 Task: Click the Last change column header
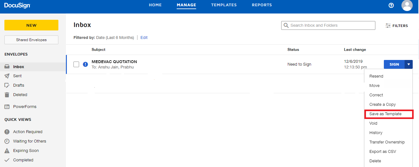pyautogui.click(x=355, y=50)
